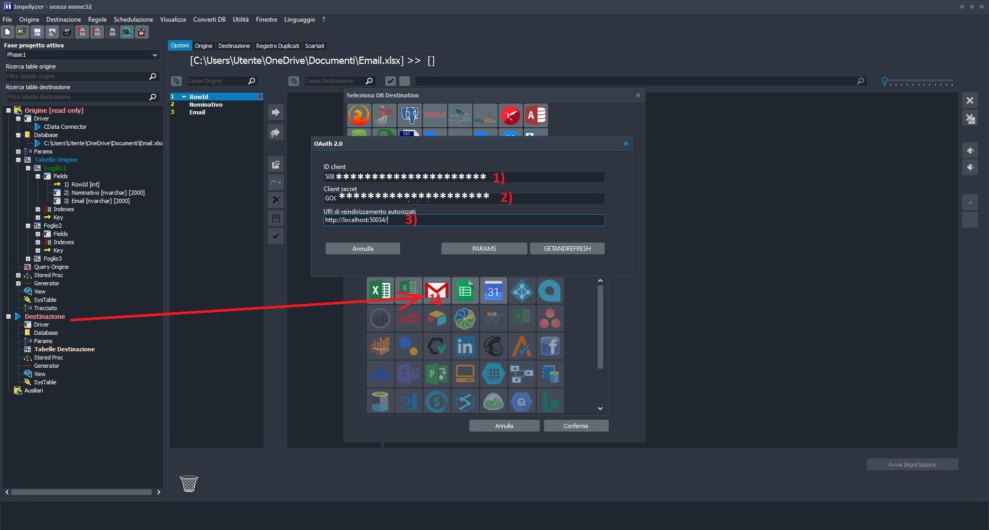Collapse the Foglio2 table node

coord(28,226)
